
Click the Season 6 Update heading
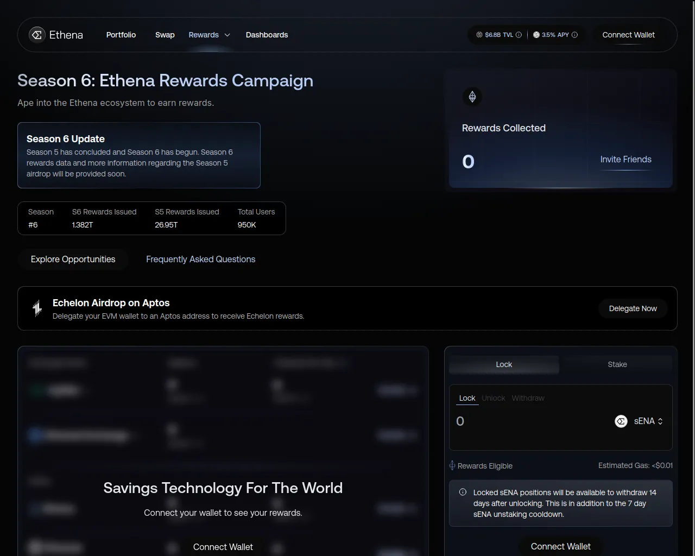66,139
